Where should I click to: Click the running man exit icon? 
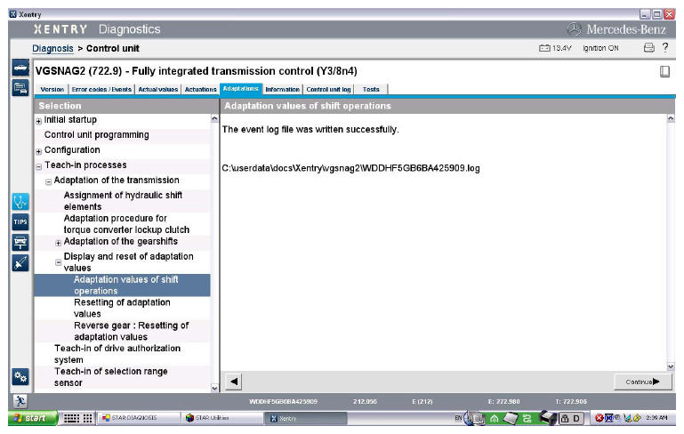pyautogui.click(x=20, y=403)
